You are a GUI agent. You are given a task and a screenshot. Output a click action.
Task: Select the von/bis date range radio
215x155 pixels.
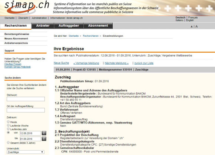point(8,132)
